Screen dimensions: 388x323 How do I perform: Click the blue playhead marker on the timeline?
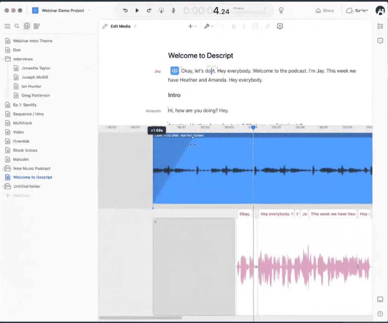(x=253, y=128)
